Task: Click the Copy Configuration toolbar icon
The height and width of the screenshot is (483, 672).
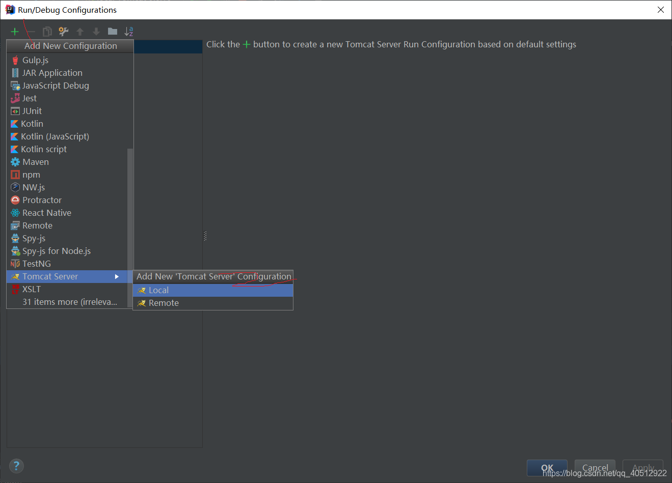Action: click(47, 32)
